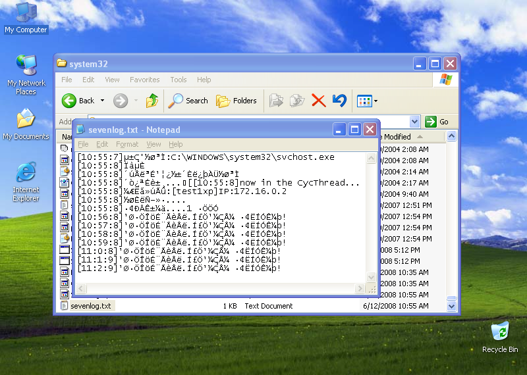The width and height of the screenshot is (527, 375).
Task: Click the blue Undo toolbar icon
Action: pos(339,101)
